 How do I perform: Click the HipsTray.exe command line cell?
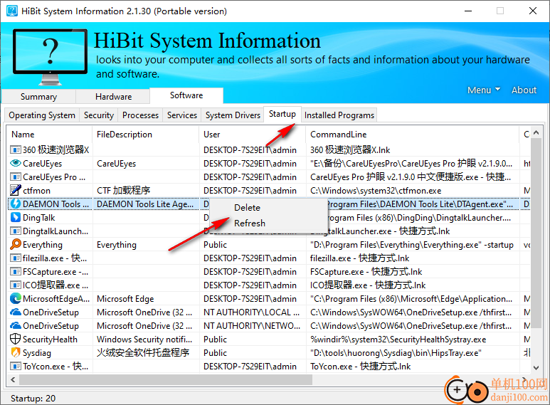396,353
